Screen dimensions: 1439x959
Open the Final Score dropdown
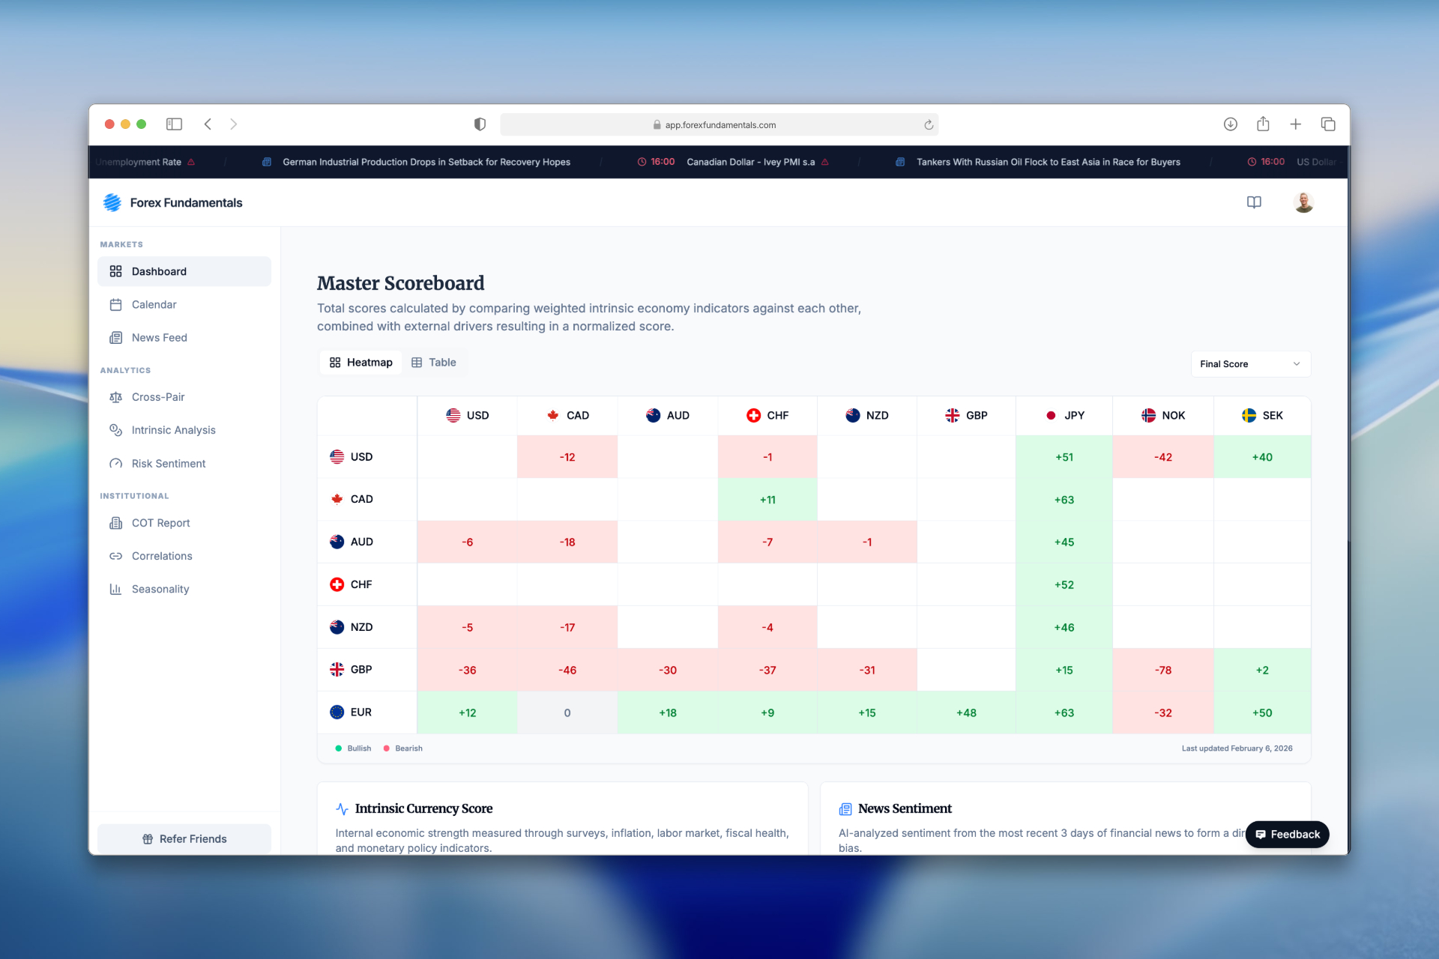[x=1249, y=364]
